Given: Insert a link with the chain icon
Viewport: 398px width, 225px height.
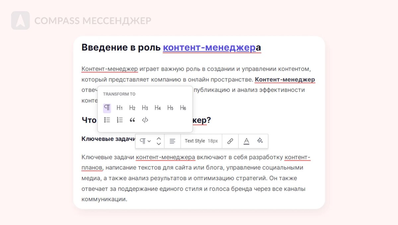Looking at the screenshot, I should coord(230,141).
